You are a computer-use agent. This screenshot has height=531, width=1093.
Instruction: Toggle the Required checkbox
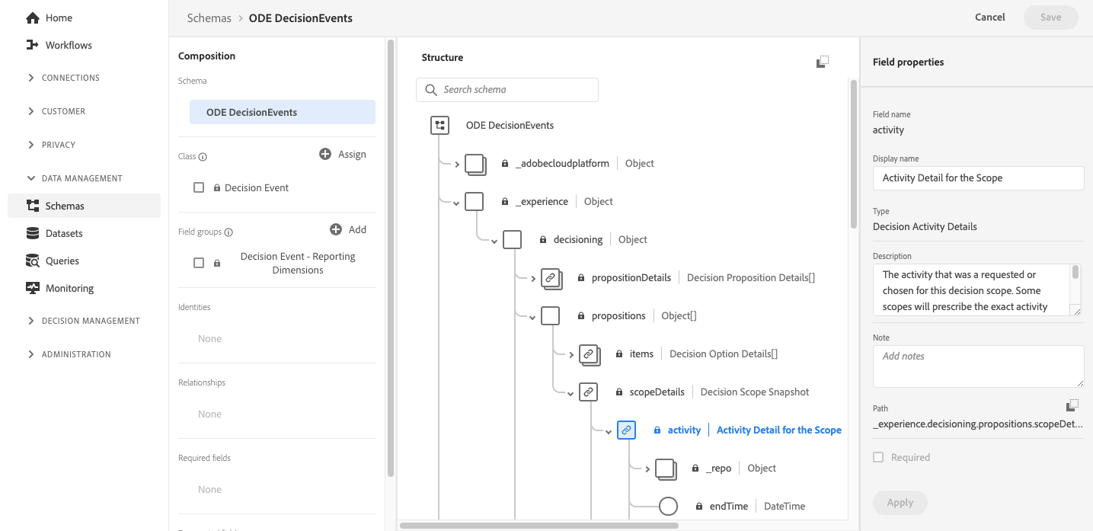(878, 457)
